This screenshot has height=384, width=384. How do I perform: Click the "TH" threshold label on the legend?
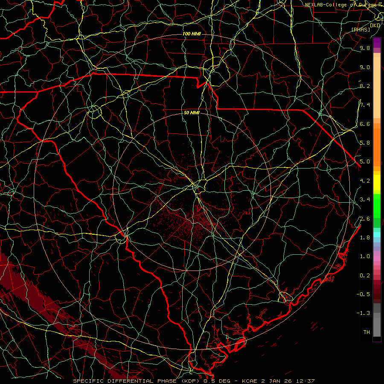pyautogui.click(x=367, y=332)
